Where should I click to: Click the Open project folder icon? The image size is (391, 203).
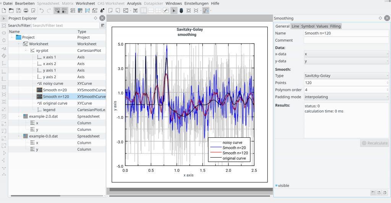(x=11, y=10)
